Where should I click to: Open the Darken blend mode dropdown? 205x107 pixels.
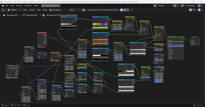(x=146, y=72)
